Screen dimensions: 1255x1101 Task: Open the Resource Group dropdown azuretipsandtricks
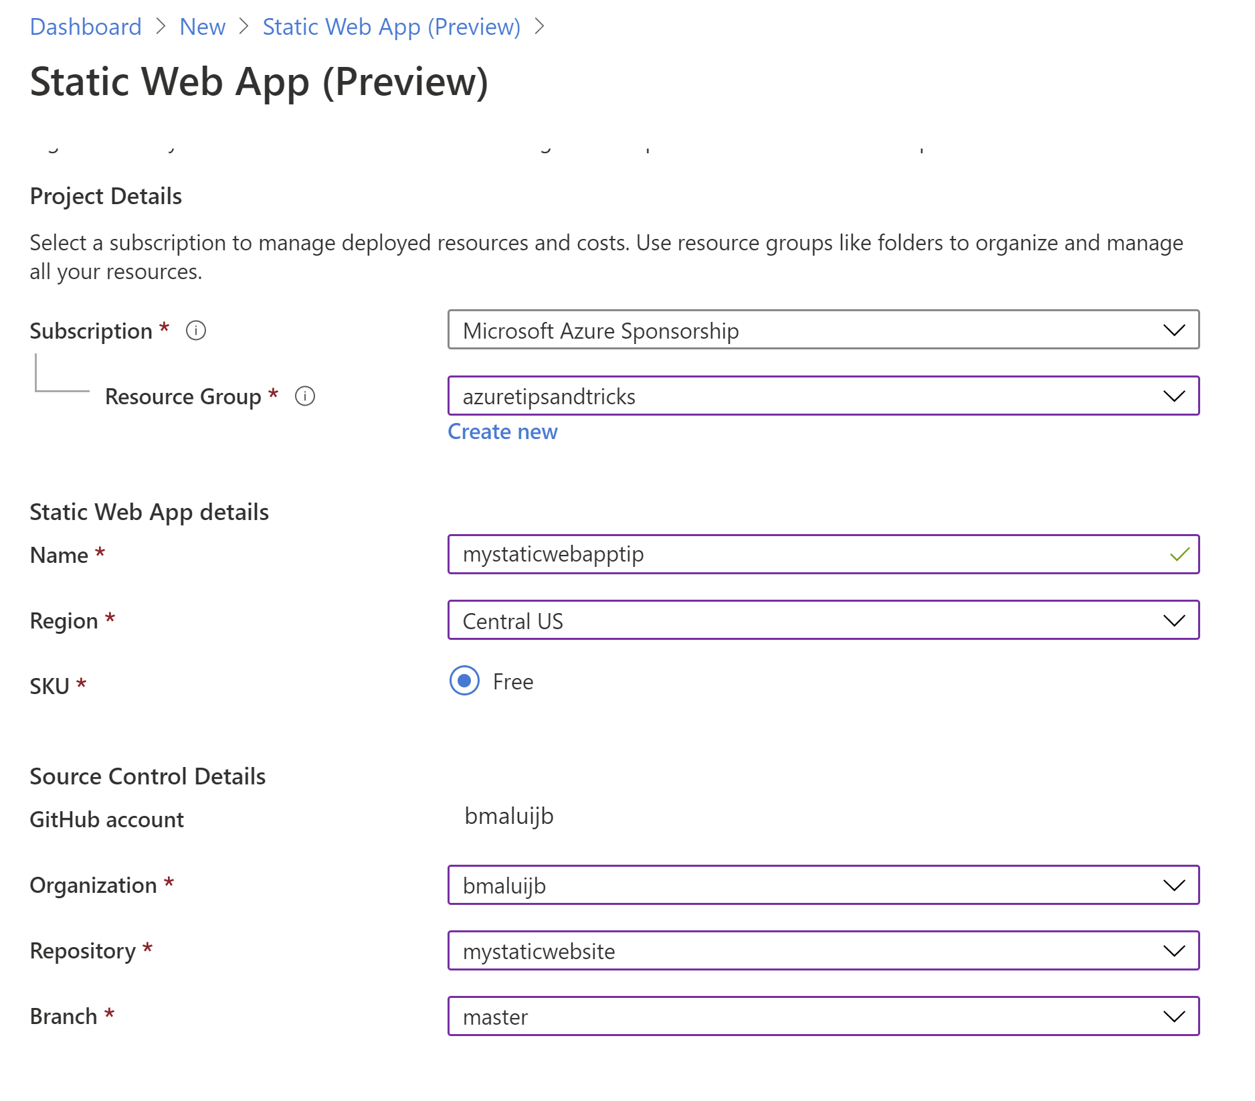click(x=824, y=396)
